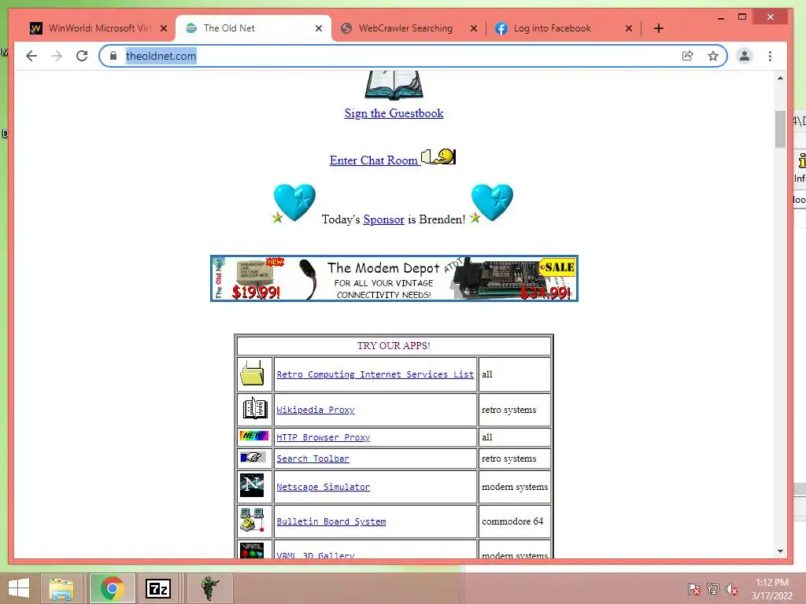Open Retro Computing Internet Services List

coord(375,374)
